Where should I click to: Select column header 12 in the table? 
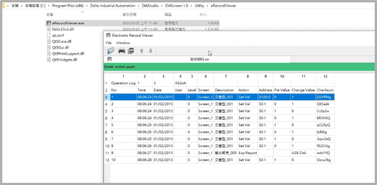click(324, 76)
